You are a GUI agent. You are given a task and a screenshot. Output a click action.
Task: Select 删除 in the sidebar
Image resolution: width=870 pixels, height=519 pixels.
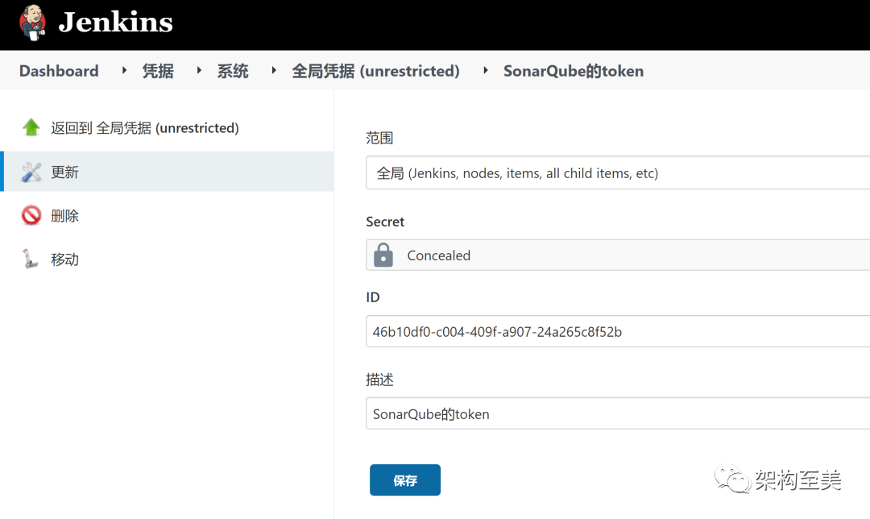pos(65,215)
